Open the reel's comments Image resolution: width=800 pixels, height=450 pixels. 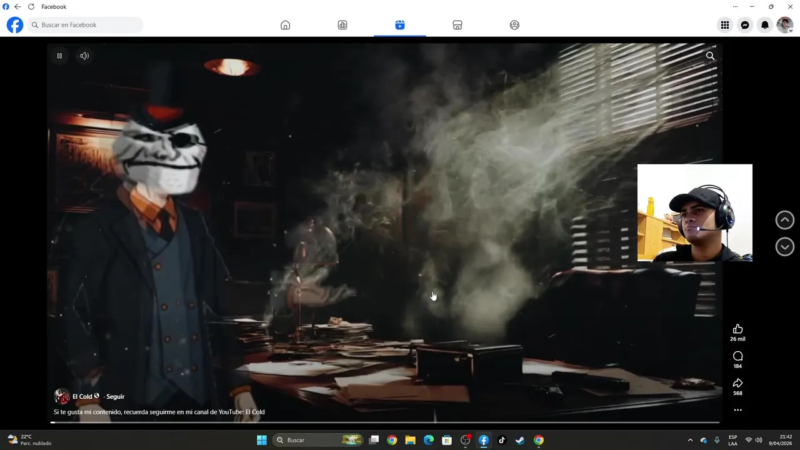coord(737,356)
